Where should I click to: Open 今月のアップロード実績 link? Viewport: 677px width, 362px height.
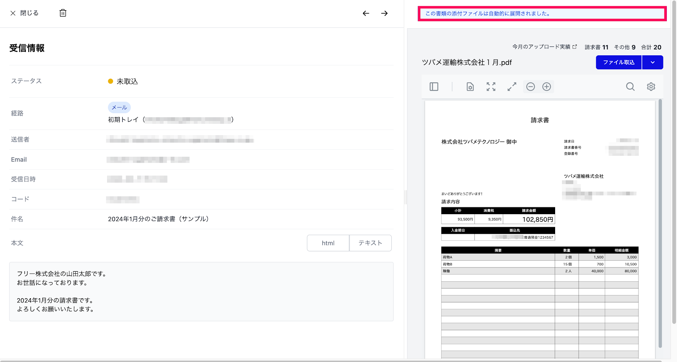point(545,47)
